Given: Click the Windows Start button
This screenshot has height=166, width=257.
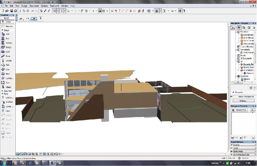Looking at the screenshot, I should point(4,163).
